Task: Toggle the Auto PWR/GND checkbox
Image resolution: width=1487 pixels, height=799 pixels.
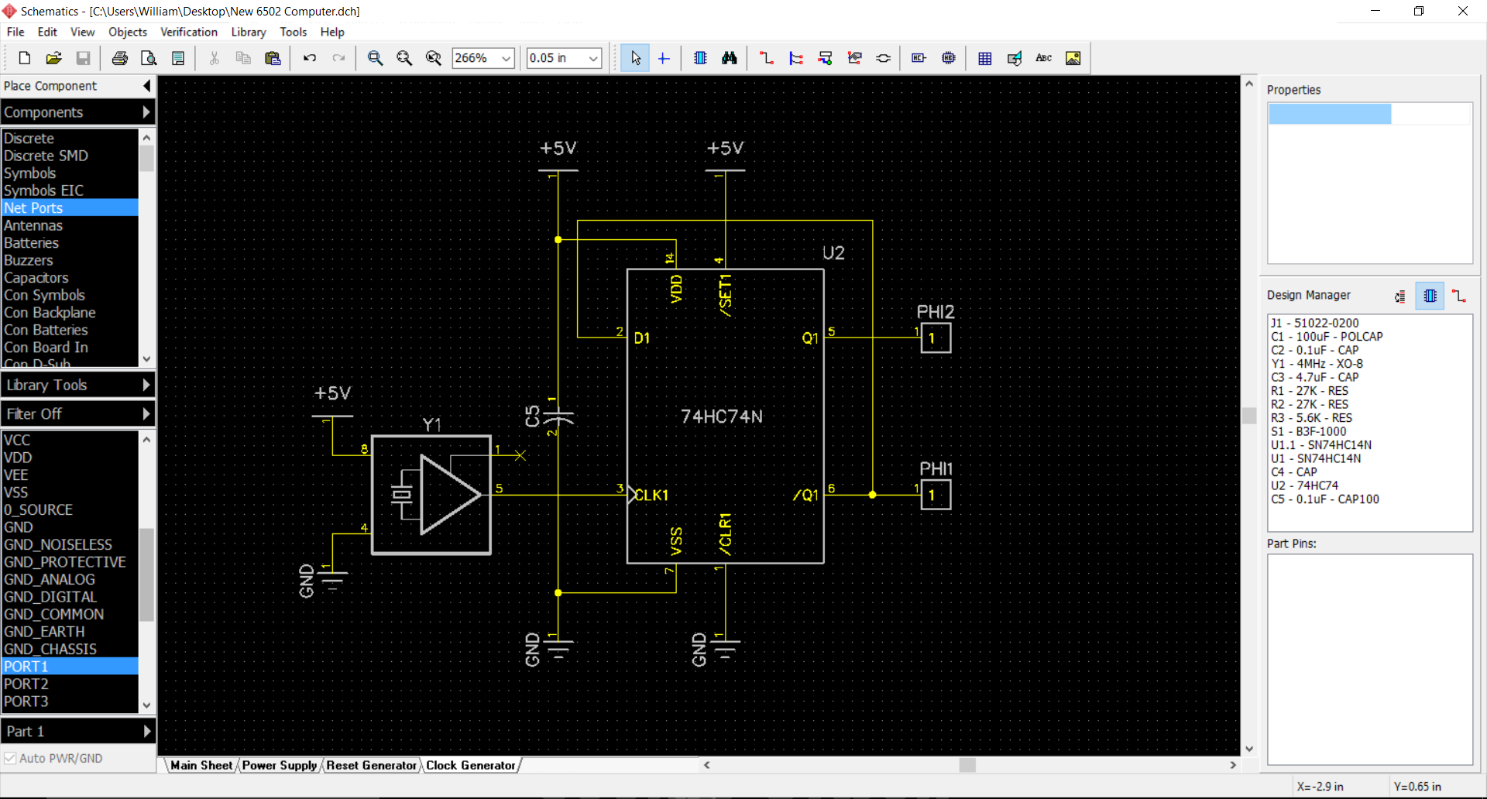Action: [x=11, y=758]
